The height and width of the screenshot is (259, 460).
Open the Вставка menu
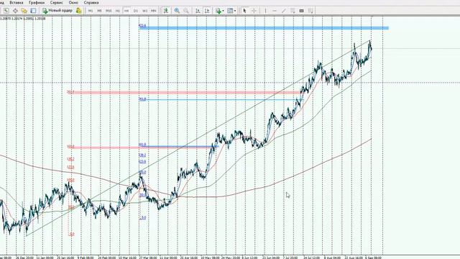coord(17,2)
